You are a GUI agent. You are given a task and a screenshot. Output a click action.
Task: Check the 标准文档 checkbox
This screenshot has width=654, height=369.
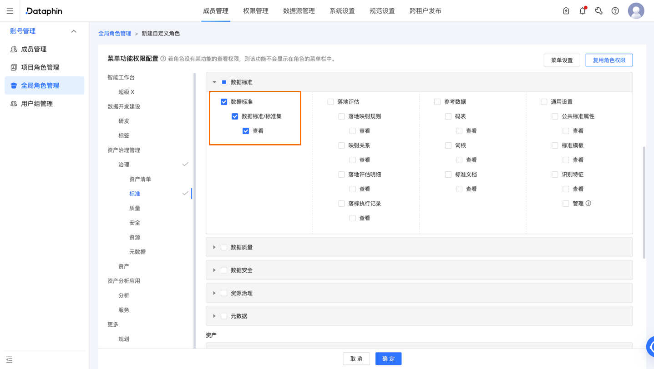point(448,175)
